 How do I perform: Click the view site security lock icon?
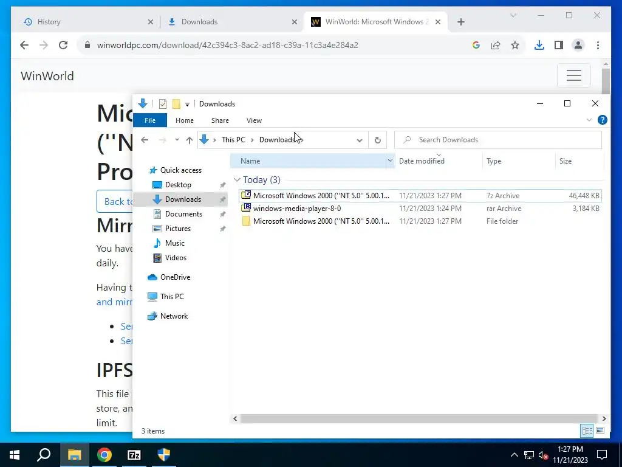(x=87, y=45)
